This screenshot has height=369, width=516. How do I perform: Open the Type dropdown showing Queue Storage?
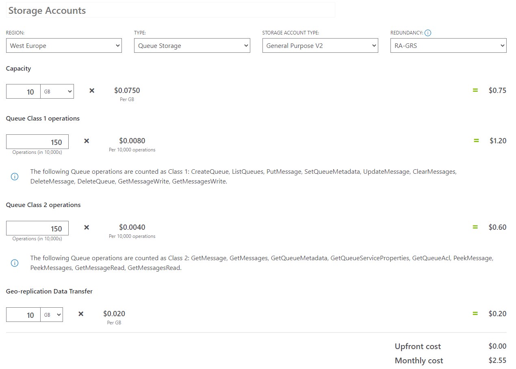192,45
